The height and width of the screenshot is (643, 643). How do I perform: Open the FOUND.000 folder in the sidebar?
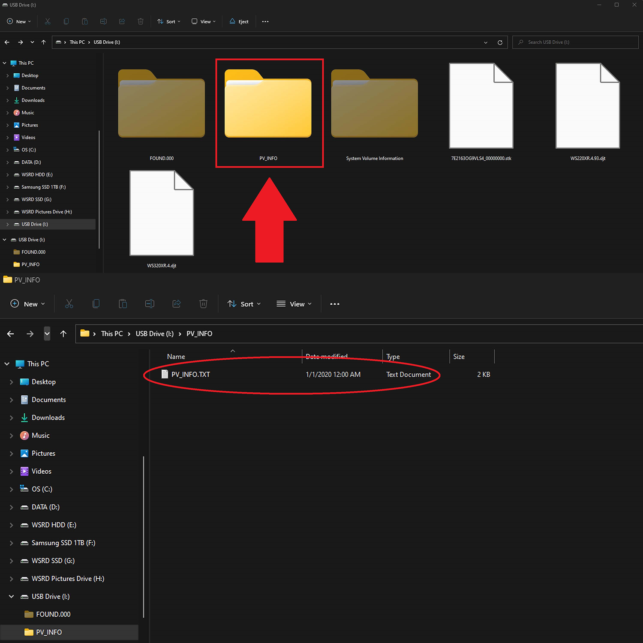point(33,252)
